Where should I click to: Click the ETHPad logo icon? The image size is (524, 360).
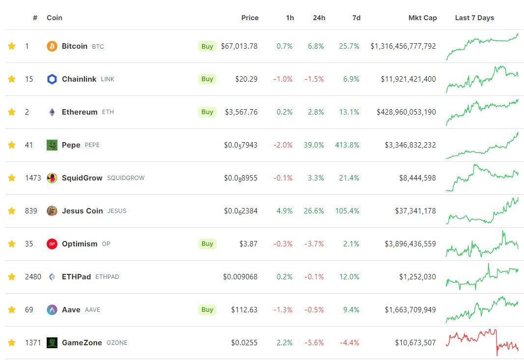pyautogui.click(x=52, y=277)
